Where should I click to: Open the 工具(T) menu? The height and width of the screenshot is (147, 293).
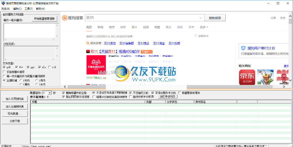coord(29,9)
